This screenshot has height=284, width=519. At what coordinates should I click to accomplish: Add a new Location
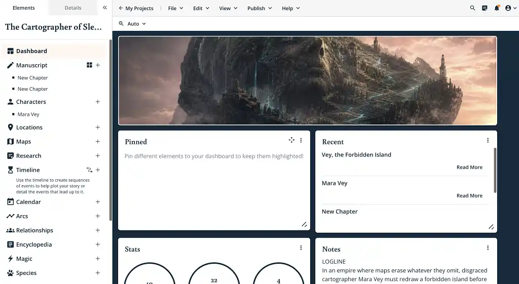(98, 127)
